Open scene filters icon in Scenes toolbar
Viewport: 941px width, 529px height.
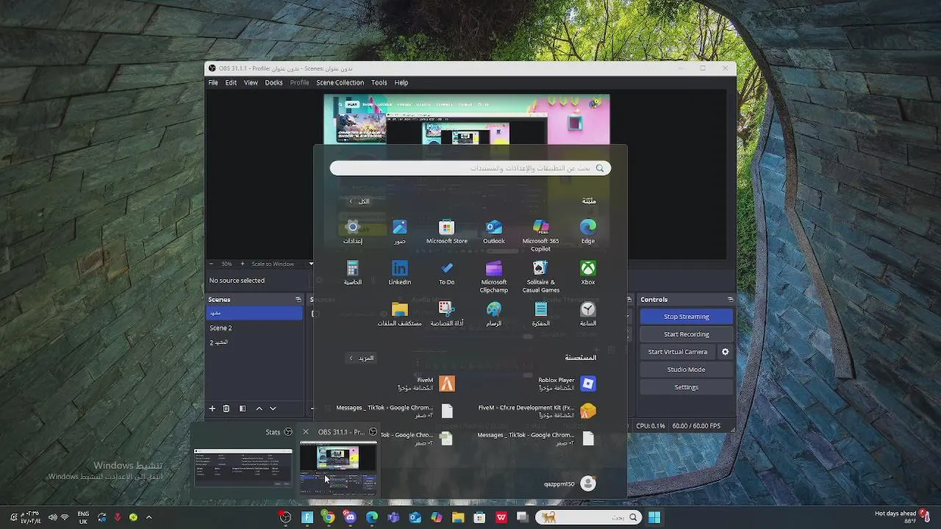point(243,409)
